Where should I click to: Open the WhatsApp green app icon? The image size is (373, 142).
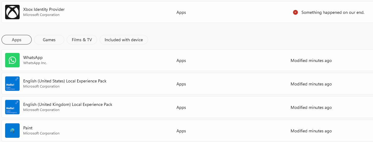(x=12, y=60)
